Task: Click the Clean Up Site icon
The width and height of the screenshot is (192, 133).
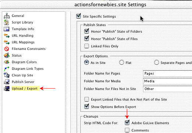Action: [x=7, y=75]
